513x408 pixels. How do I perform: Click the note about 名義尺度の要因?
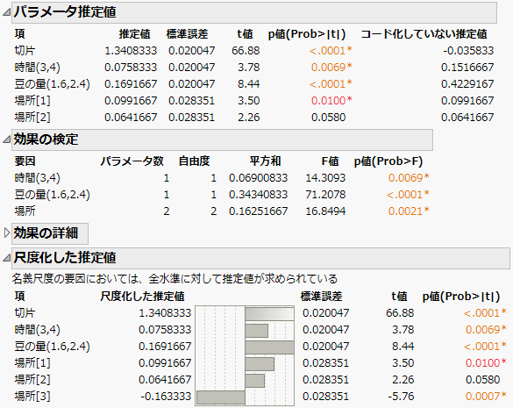coord(175,279)
